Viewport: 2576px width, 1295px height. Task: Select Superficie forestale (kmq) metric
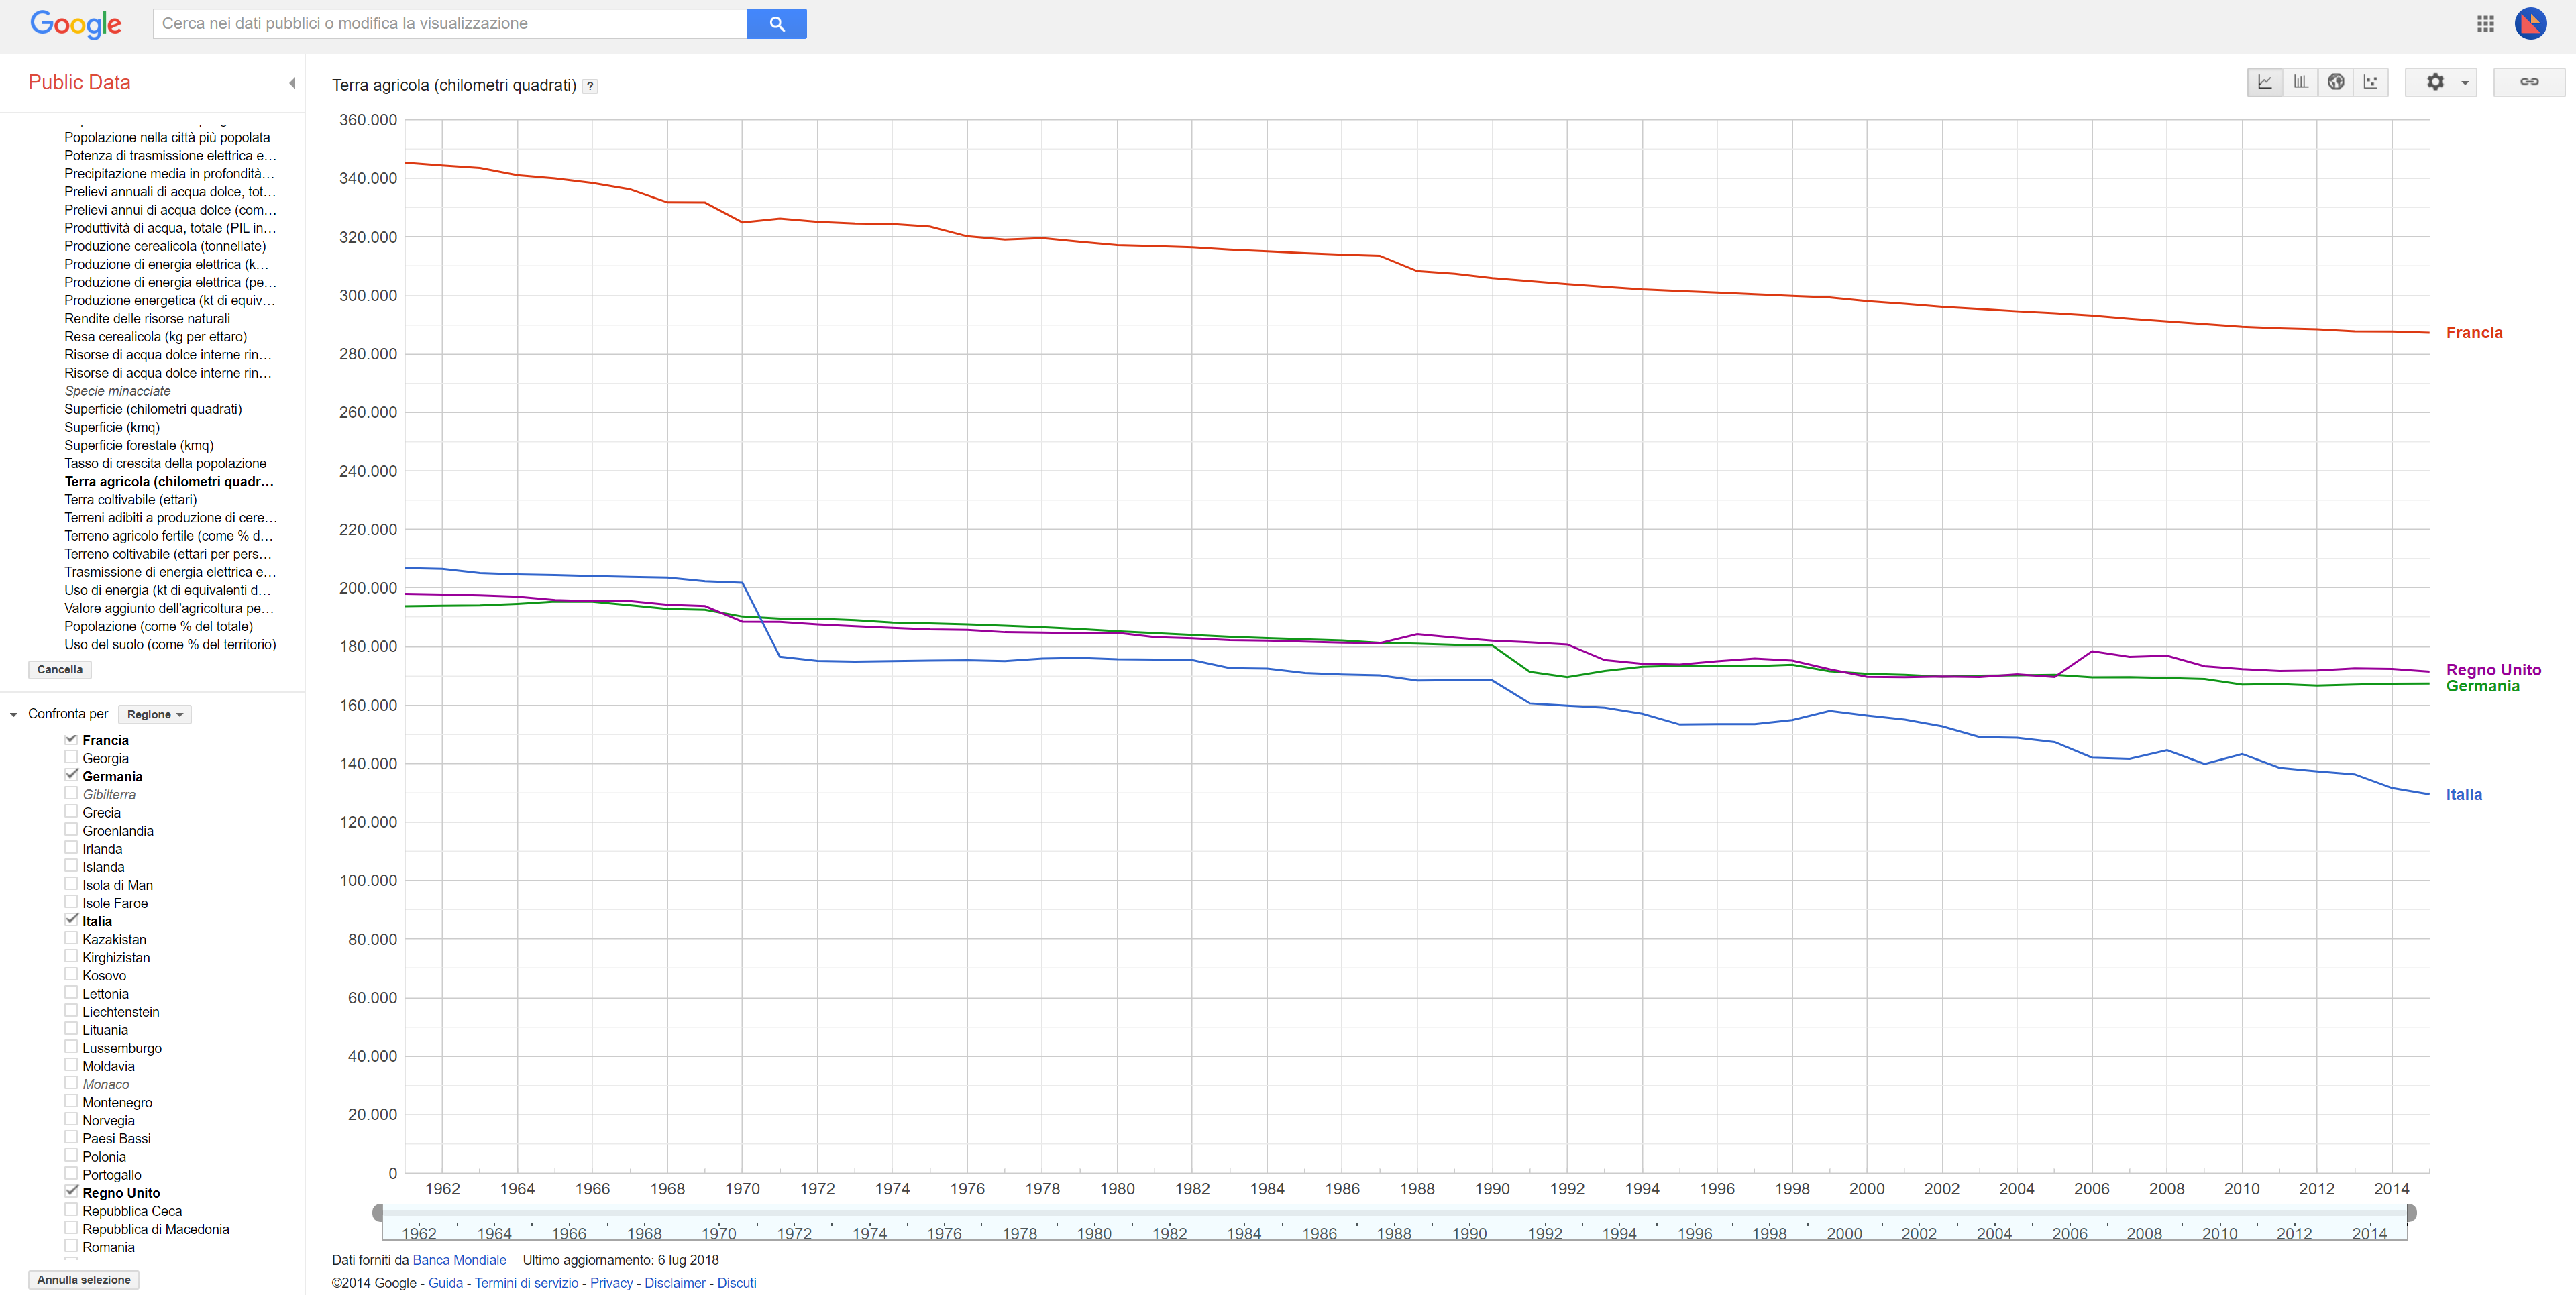click(139, 445)
